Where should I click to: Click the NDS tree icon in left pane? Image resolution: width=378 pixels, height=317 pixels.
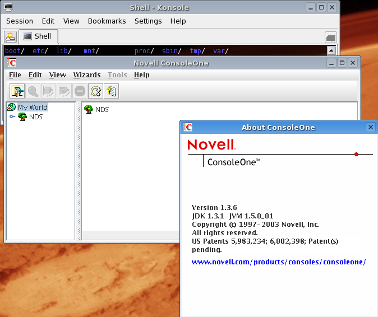22,116
